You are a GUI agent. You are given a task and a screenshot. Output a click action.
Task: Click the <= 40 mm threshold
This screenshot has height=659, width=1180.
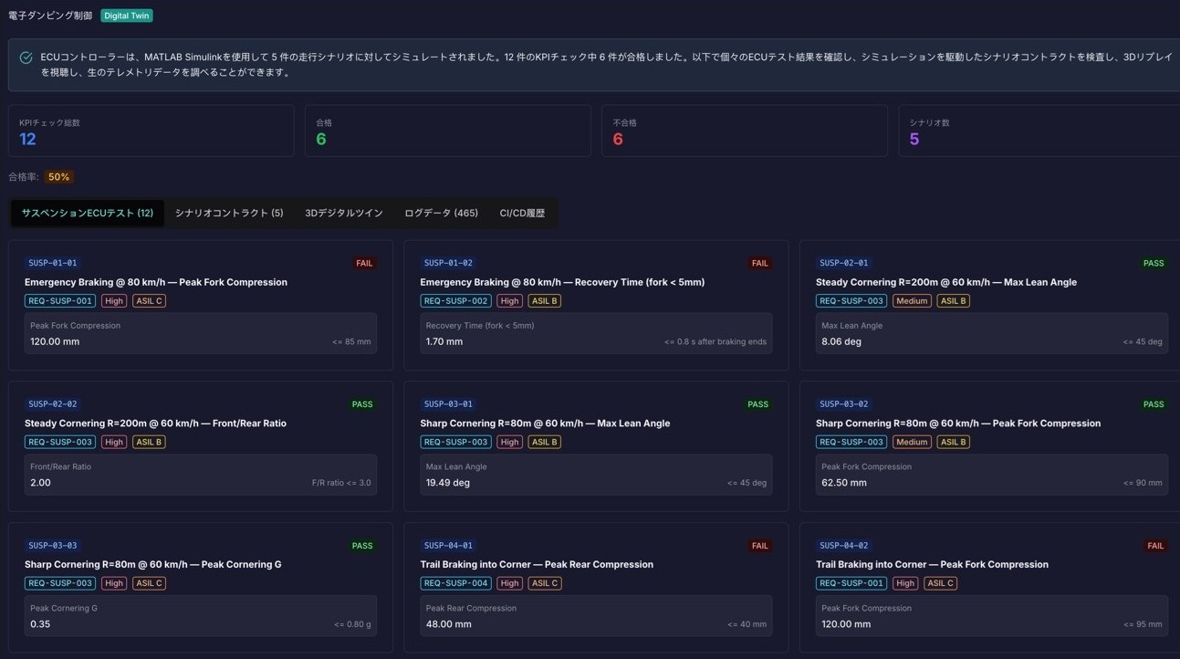pos(747,625)
